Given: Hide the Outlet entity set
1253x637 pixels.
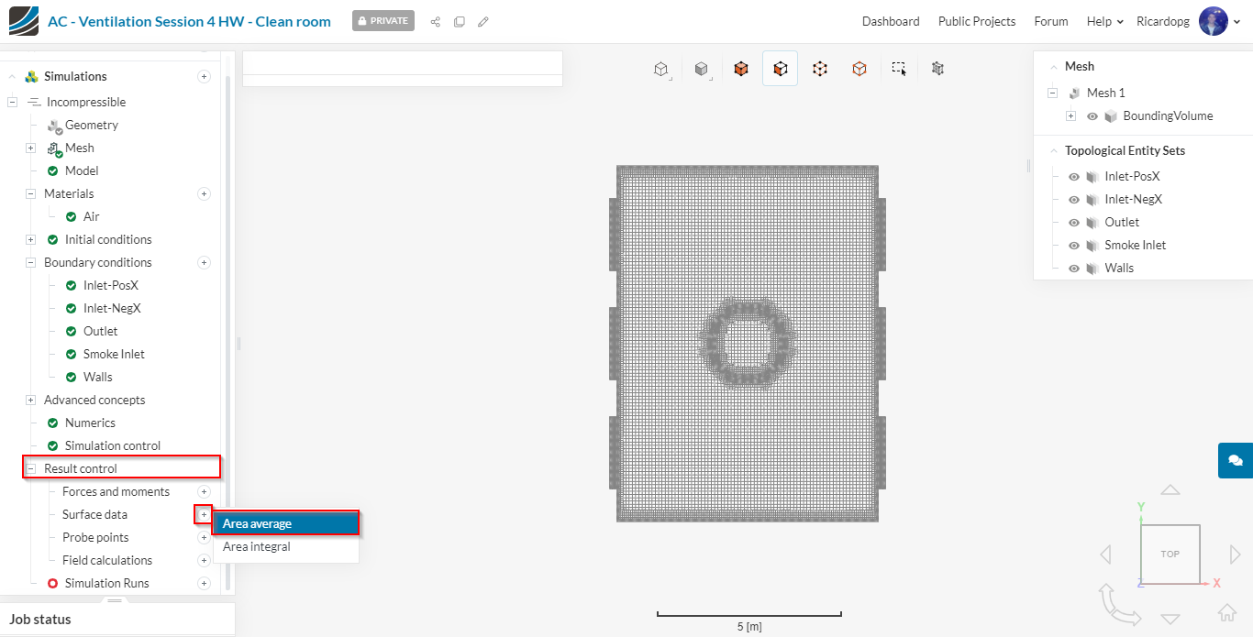Looking at the screenshot, I should pyautogui.click(x=1074, y=223).
